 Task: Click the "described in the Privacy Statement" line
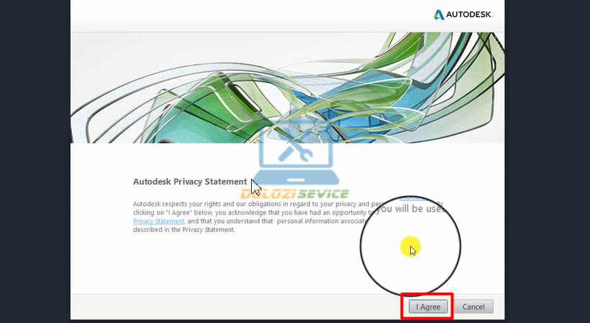click(x=183, y=230)
